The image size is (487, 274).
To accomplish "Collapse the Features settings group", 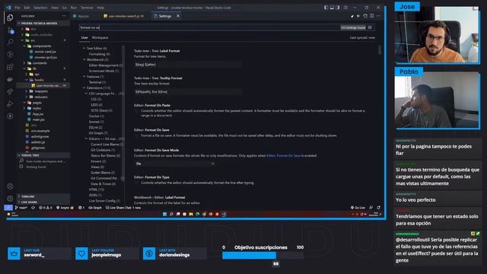I will pyautogui.click(x=84, y=76).
